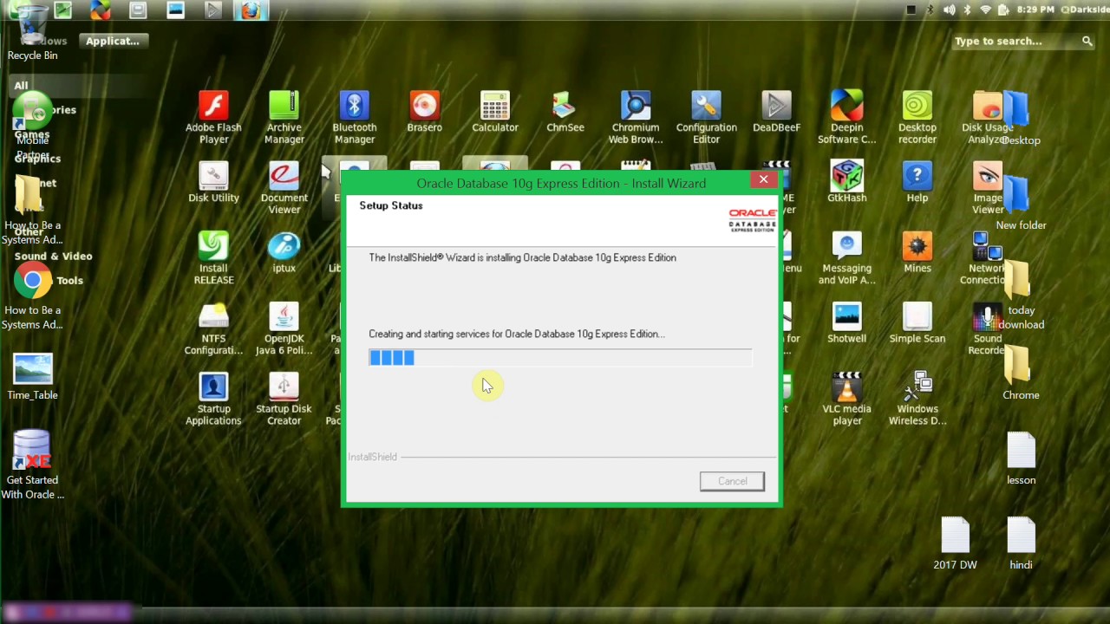Open the Applications menu button

(x=113, y=41)
